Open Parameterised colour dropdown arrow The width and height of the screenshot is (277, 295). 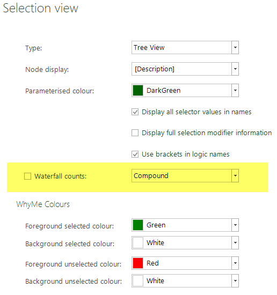pos(235,90)
